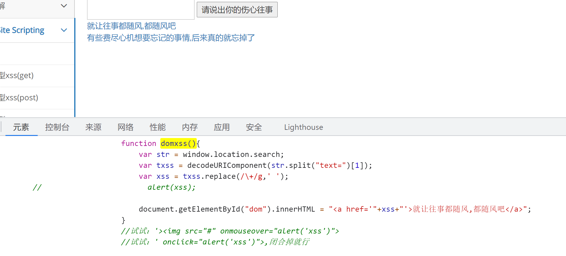Click the "text=" string literal in code

(x=331, y=165)
